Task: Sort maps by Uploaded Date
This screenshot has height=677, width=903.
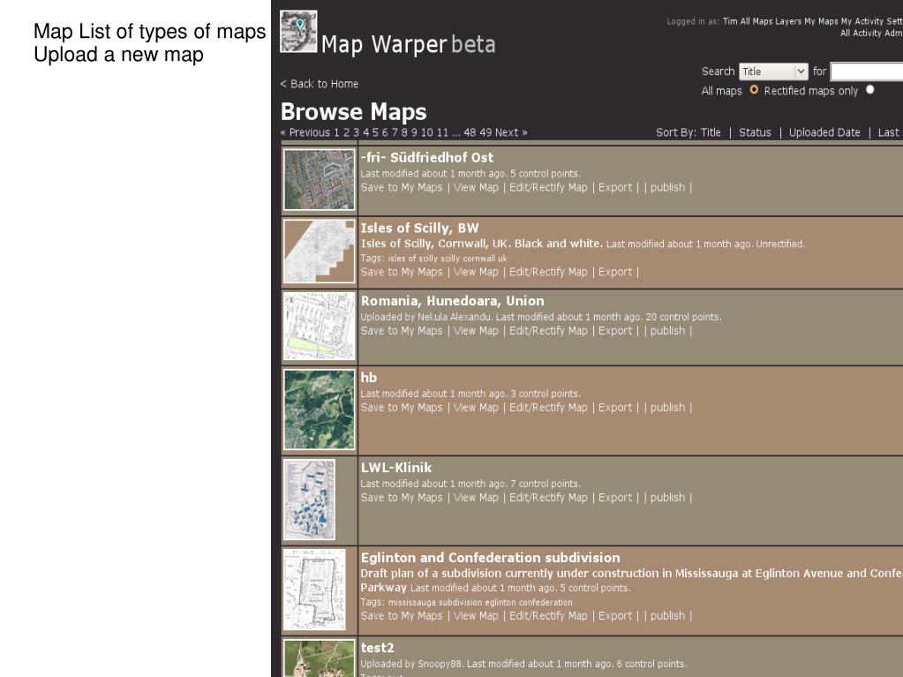Action: click(x=824, y=132)
